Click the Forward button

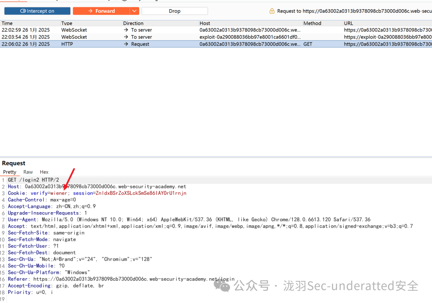pos(101,11)
